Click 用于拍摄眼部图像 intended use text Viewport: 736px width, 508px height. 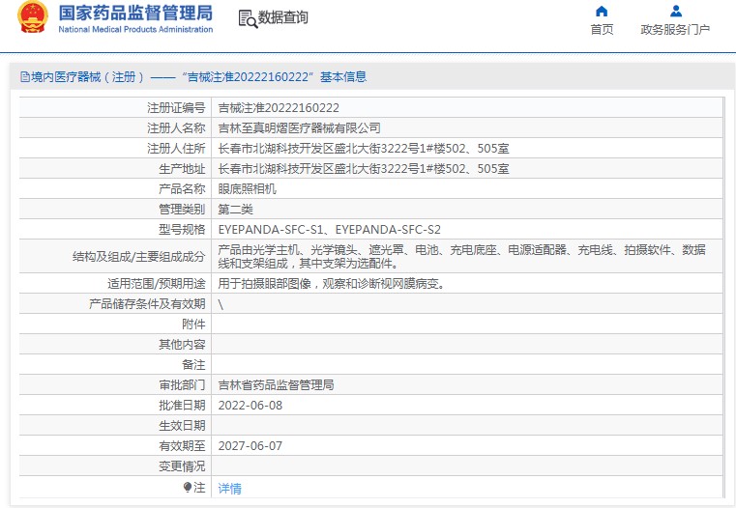tap(331, 284)
